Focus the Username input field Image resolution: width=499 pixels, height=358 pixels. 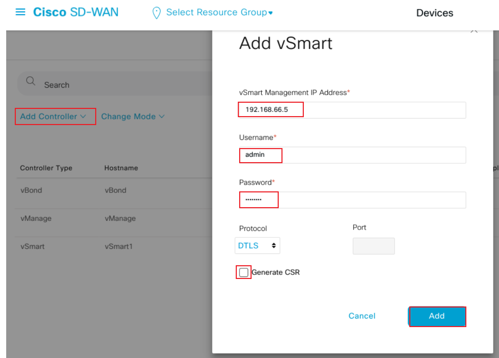pos(352,155)
